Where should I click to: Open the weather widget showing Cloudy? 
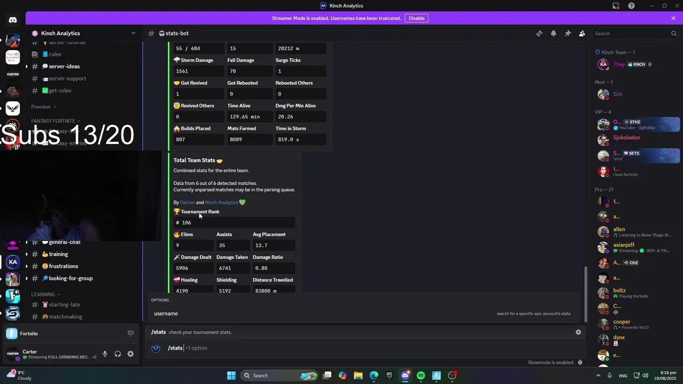click(x=19, y=375)
